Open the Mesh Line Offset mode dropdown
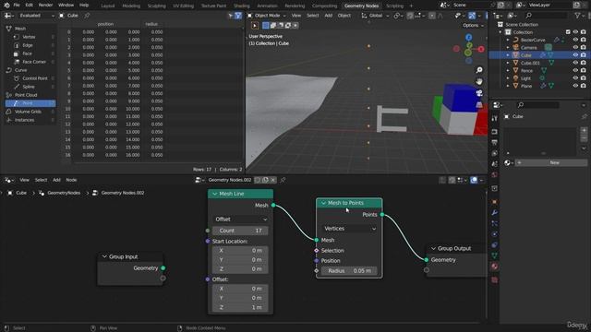The width and height of the screenshot is (591, 332). click(x=241, y=219)
